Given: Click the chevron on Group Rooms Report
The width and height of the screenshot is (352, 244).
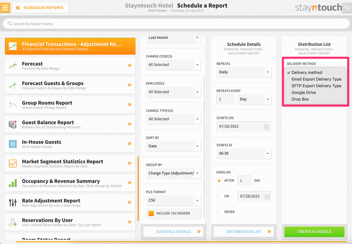Looking at the screenshot, I should point(130,104).
